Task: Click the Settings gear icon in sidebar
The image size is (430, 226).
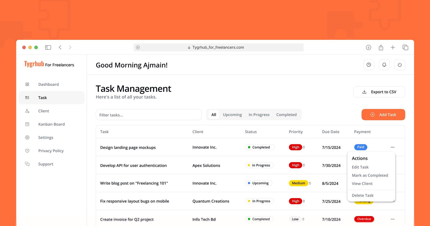Action: (27, 137)
